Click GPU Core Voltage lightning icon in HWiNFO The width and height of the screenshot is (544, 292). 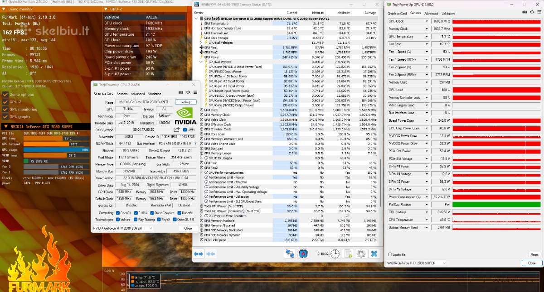202,38
